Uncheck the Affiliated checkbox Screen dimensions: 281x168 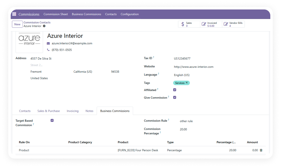[175, 90]
